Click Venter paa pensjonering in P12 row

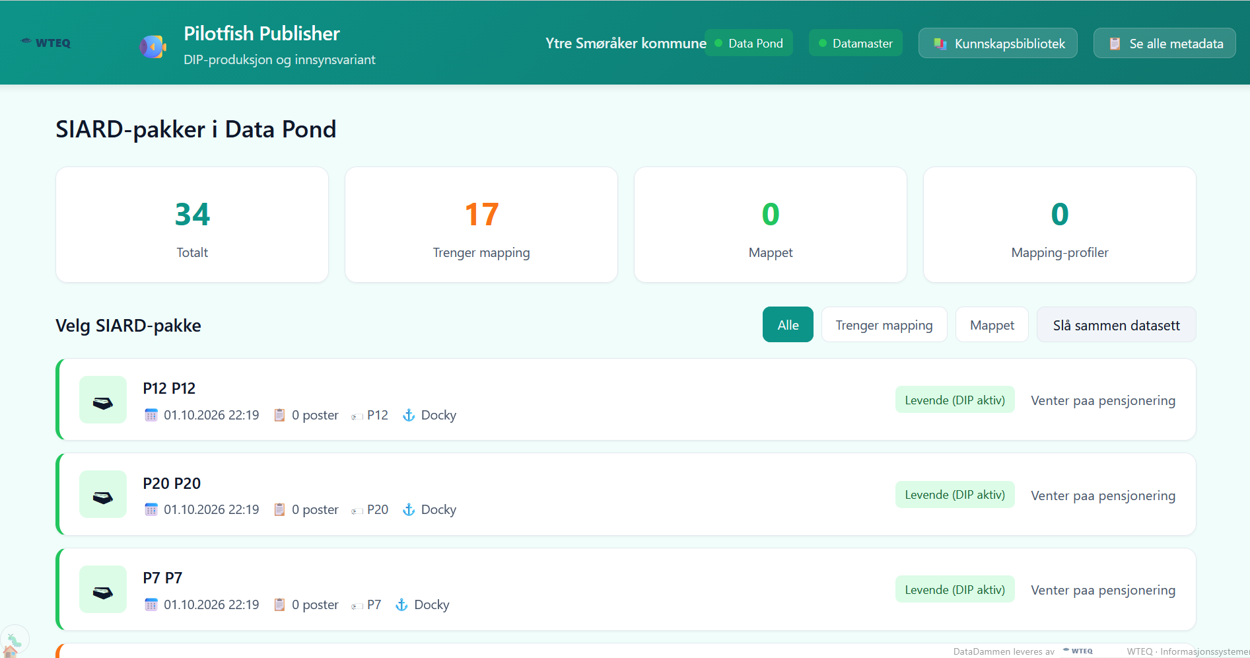coord(1103,400)
